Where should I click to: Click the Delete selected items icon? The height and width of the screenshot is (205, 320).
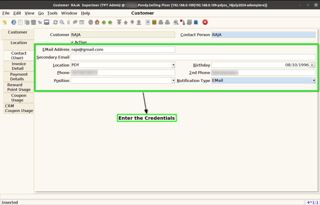40,22
